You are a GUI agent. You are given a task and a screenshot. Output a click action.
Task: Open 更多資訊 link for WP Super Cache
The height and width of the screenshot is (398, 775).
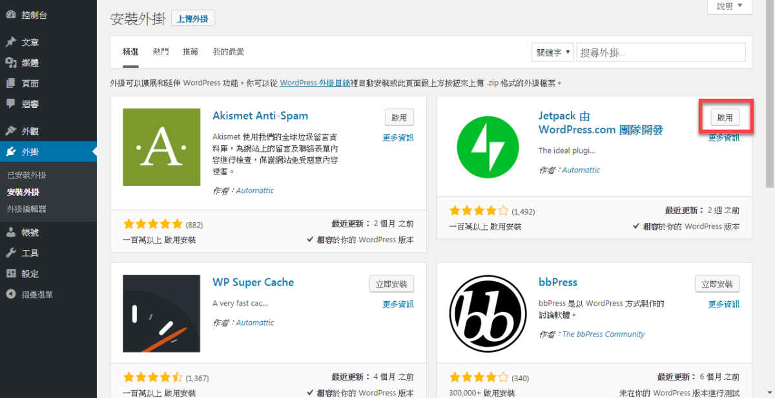(398, 304)
